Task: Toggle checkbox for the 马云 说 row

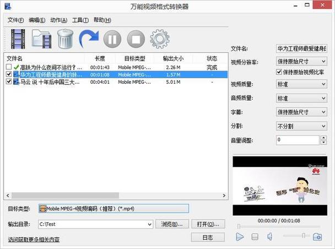Action: coord(9,82)
